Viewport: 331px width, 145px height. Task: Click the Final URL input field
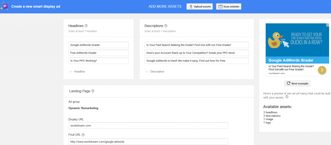148,142
